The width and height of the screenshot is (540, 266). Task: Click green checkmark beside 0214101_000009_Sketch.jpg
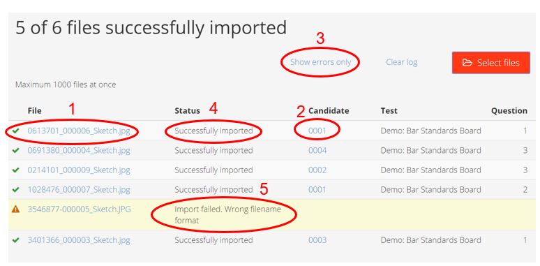[15, 170]
